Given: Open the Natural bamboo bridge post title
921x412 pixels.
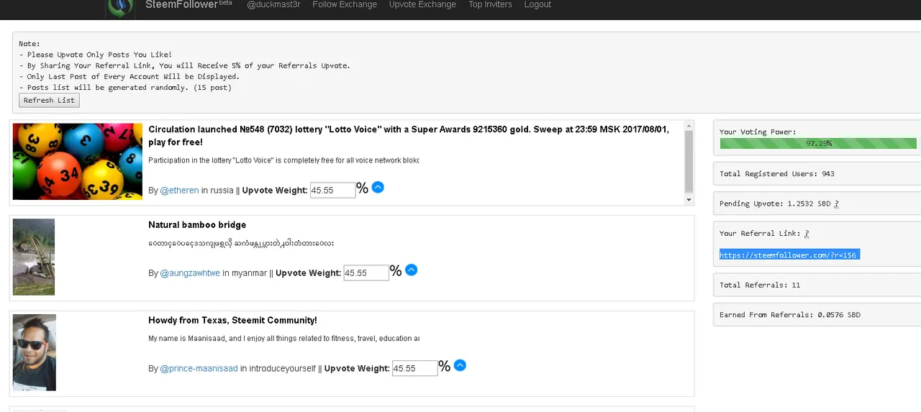Looking at the screenshot, I should point(197,225).
